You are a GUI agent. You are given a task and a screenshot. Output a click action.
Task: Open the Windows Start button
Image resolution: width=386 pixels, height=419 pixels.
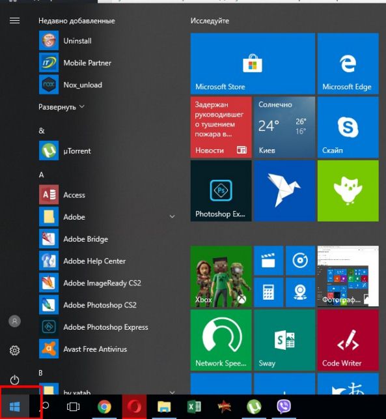pos(15,407)
